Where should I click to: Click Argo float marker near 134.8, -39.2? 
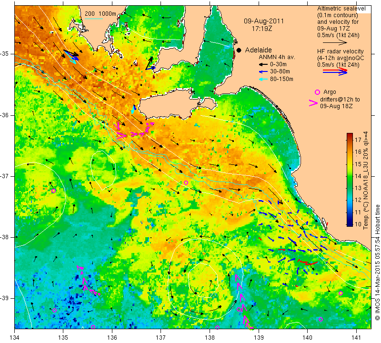54,310
